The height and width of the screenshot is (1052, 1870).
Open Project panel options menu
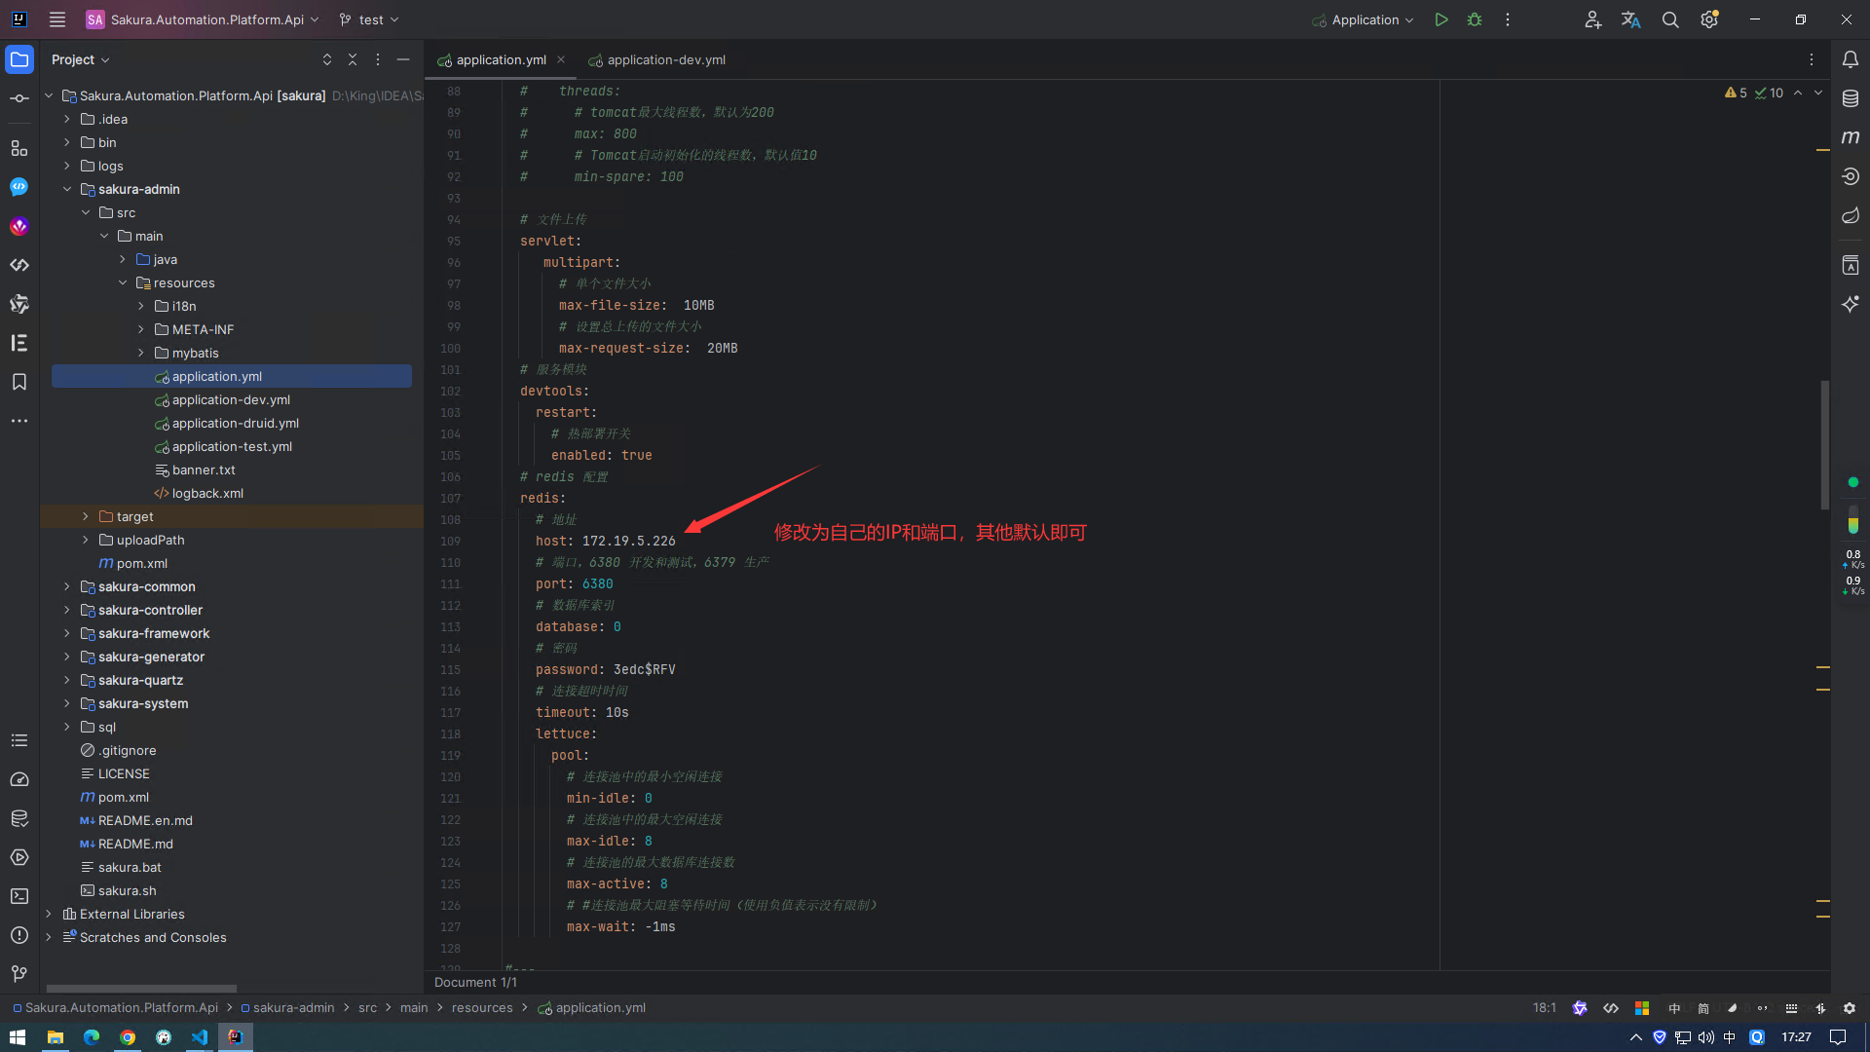tap(378, 59)
